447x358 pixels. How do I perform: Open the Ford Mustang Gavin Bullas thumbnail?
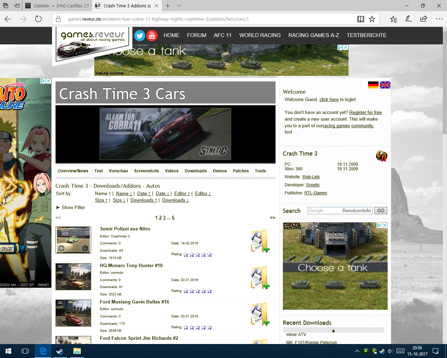[73, 313]
